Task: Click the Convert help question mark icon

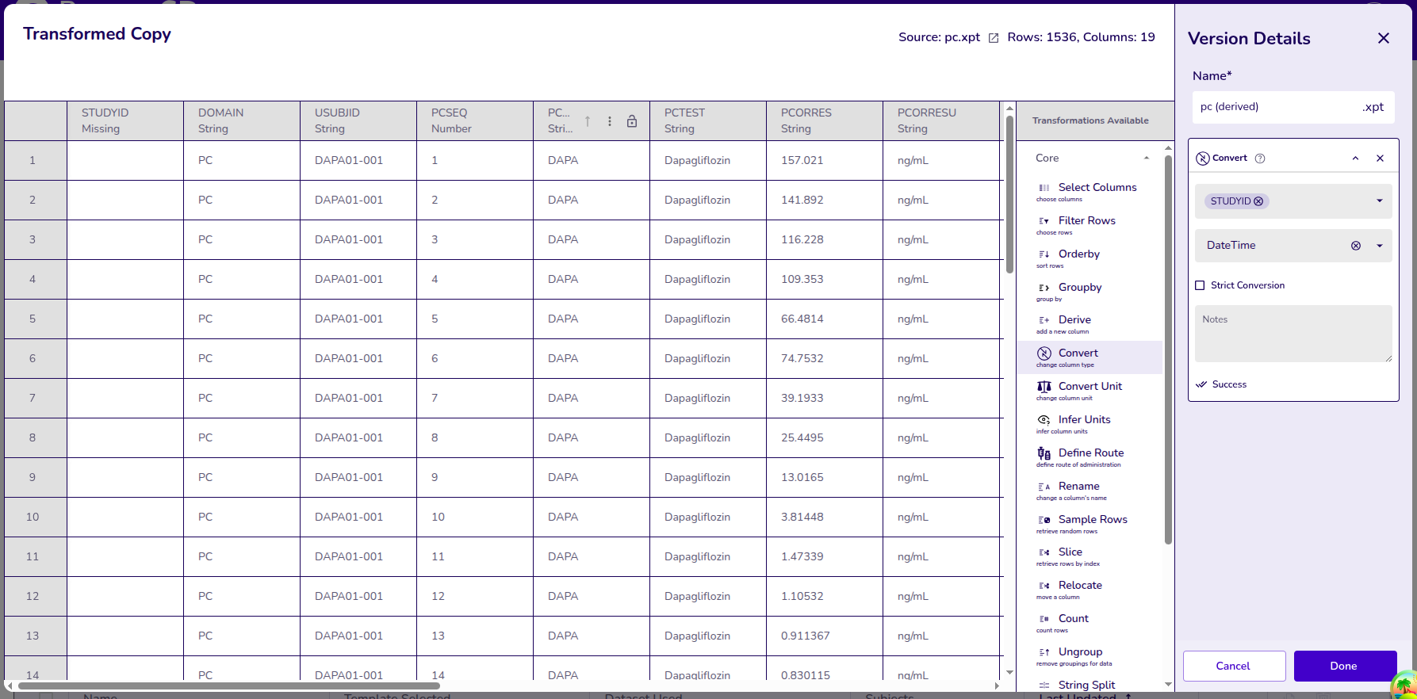Action: [x=1260, y=159]
